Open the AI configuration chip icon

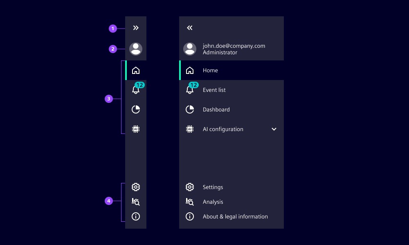tap(136, 129)
